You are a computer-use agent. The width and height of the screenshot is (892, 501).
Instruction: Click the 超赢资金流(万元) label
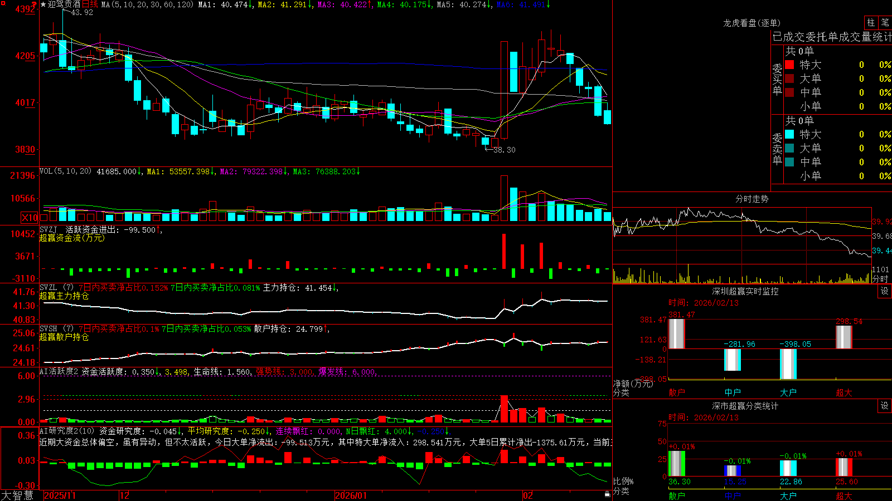[x=72, y=238]
